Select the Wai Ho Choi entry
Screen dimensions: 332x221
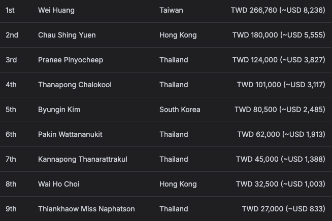point(59,184)
